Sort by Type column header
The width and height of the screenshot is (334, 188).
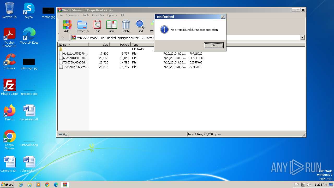tap(143, 45)
